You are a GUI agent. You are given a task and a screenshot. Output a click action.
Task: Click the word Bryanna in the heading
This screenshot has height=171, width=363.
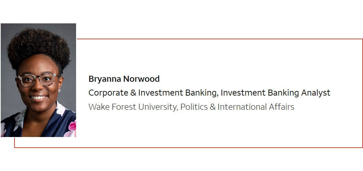pos(105,79)
